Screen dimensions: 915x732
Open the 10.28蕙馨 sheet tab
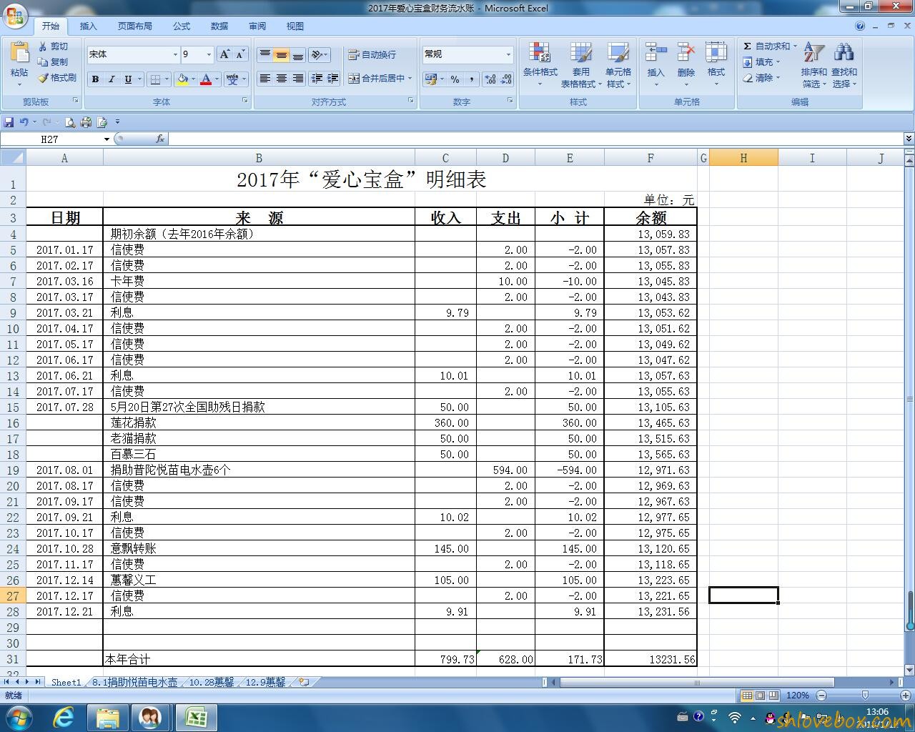(x=212, y=683)
